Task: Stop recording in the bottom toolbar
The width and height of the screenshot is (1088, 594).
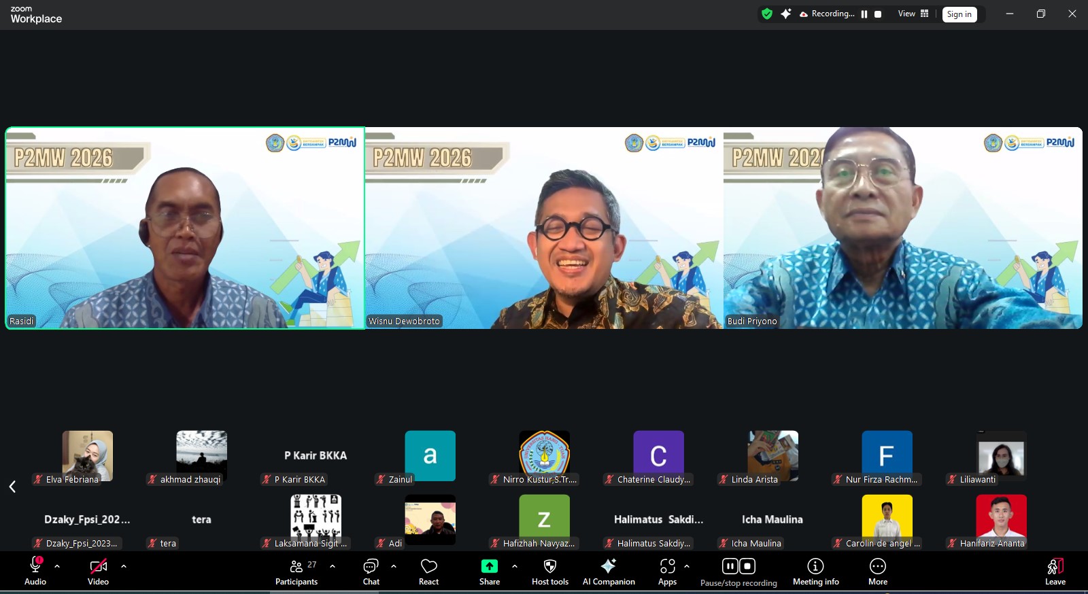Action: (747, 566)
